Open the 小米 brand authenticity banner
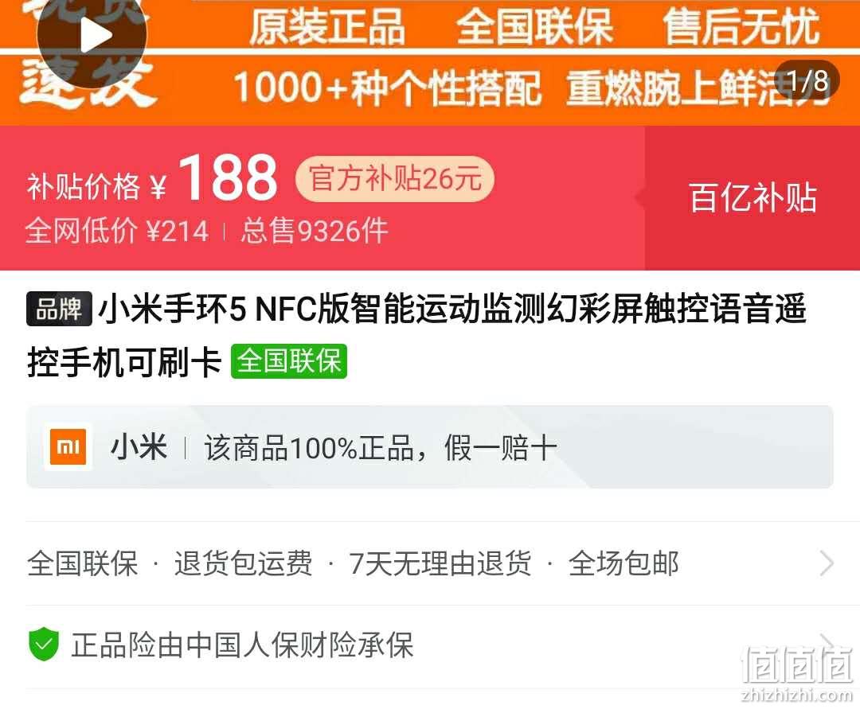Screen dimensions: 860x709 point(430,447)
